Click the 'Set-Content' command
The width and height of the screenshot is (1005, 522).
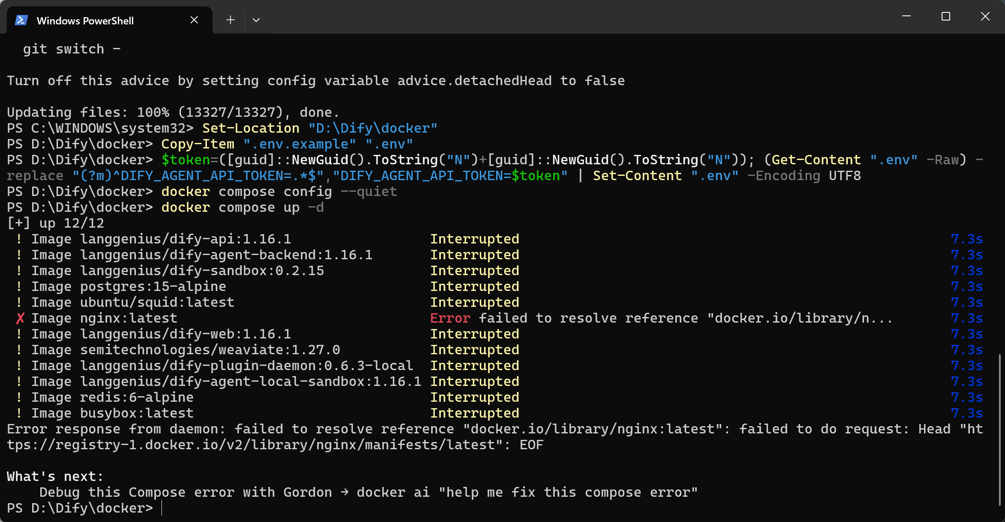tap(637, 176)
